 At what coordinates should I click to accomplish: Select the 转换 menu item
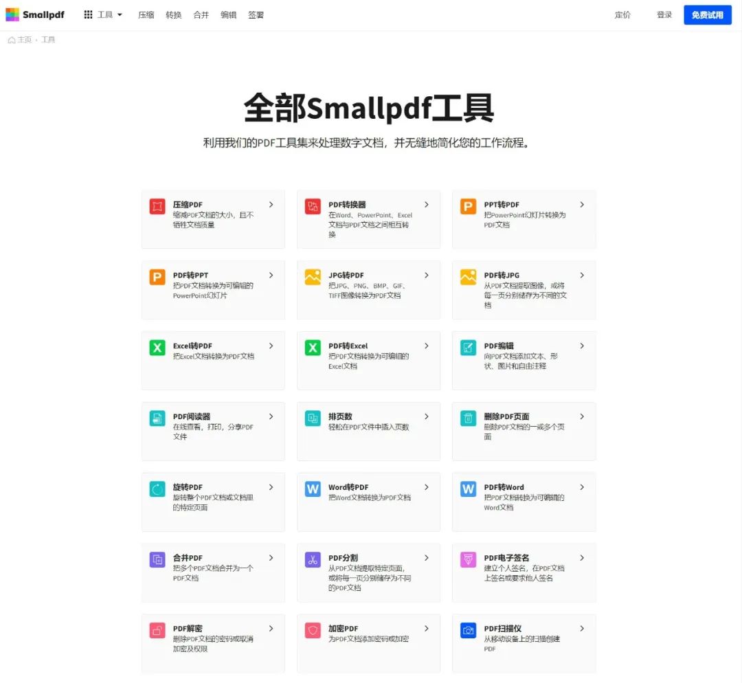coord(173,14)
